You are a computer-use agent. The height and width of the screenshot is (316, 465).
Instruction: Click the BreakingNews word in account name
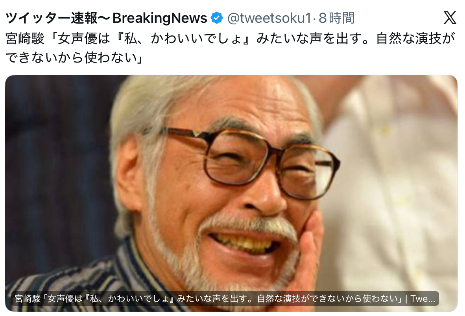point(160,18)
